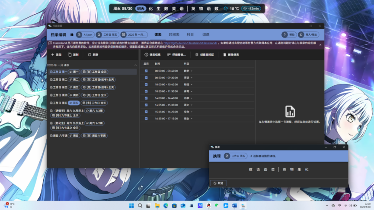Image resolution: width=374 pixels, height=210 pixels.
Task: Open the 生物 subject dropdown
Action: coord(188,112)
